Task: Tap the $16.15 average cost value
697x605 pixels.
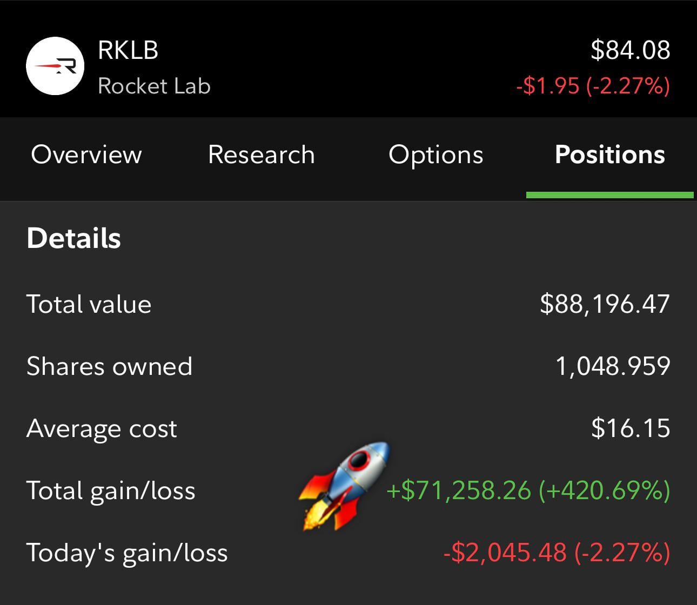Action: [631, 428]
